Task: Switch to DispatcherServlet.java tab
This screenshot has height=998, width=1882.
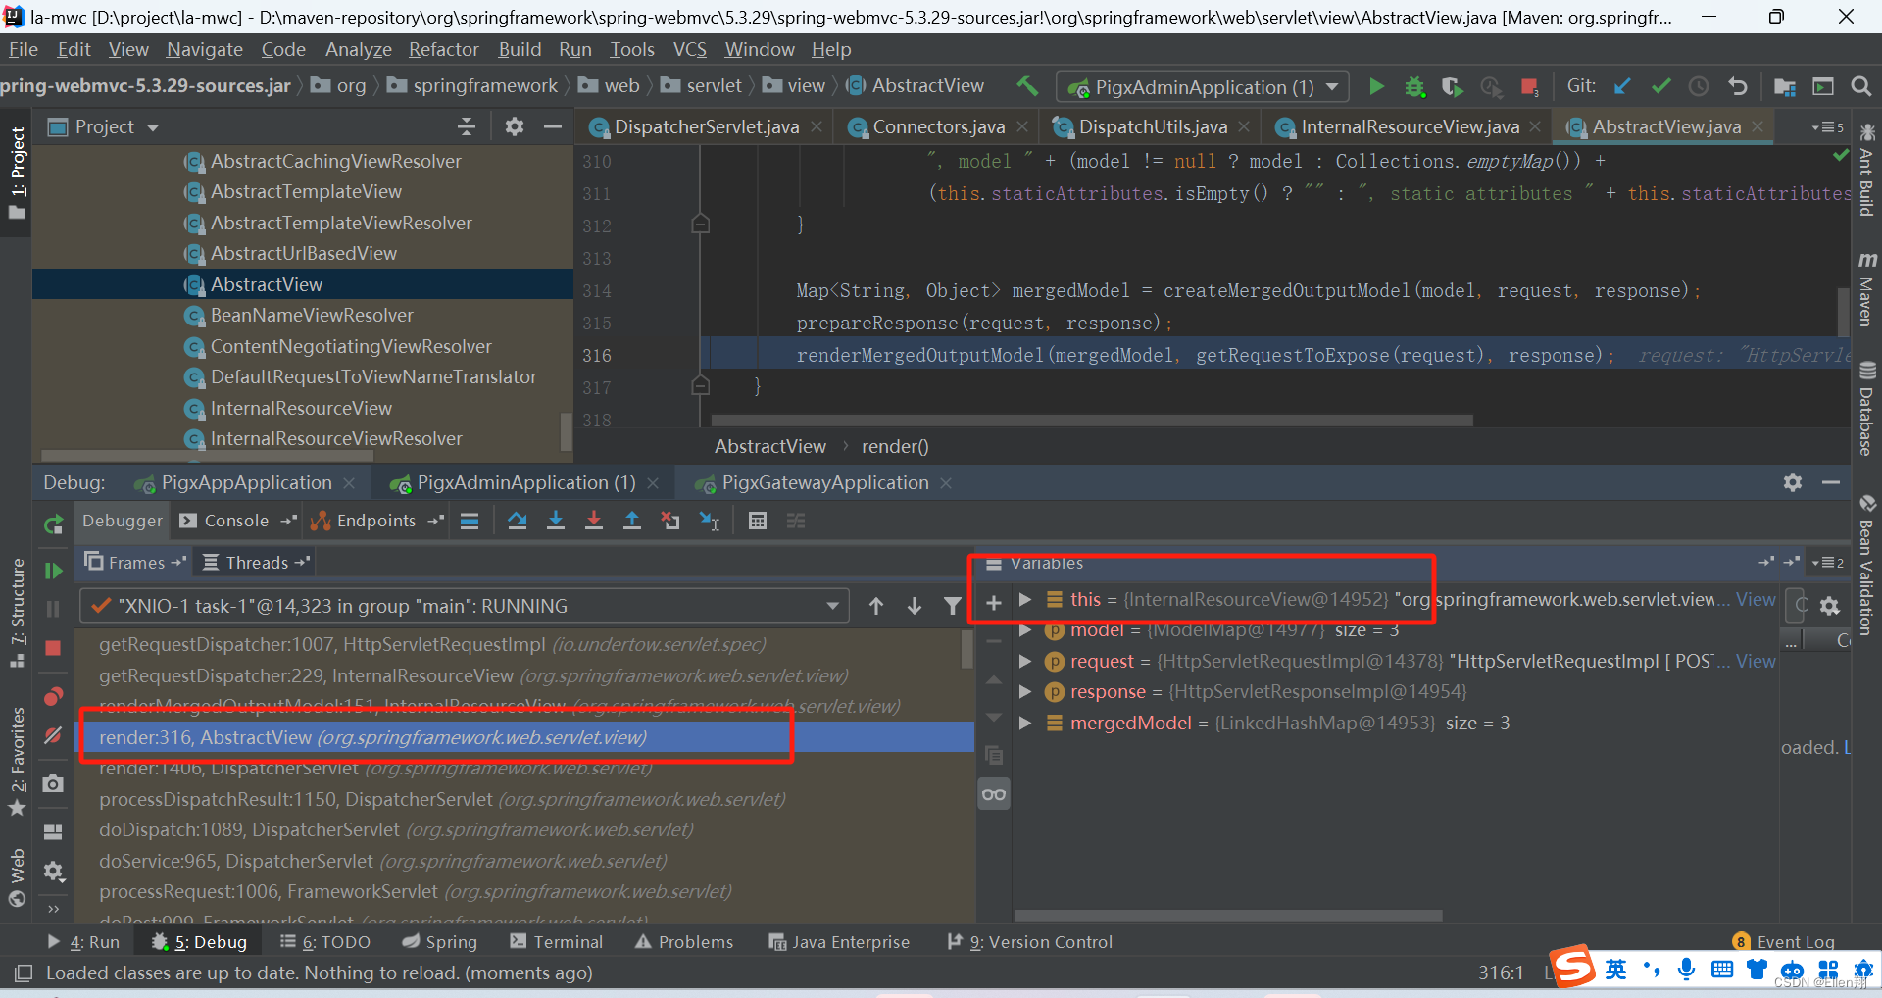Action: [x=706, y=126]
